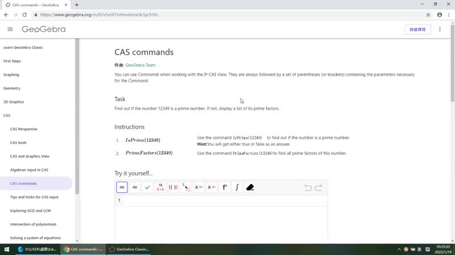Open the hamburger menu next to GeoGebra logo
The height and width of the screenshot is (255, 455).
[x=10, y=29]
